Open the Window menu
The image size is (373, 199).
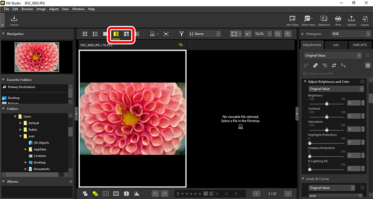click(78, 9)
